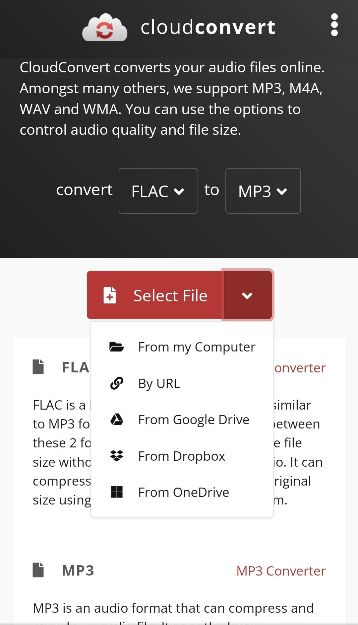358x625 pixels.
Task: Click the link icon next to By URL
Action: click(x=117, y=383)
